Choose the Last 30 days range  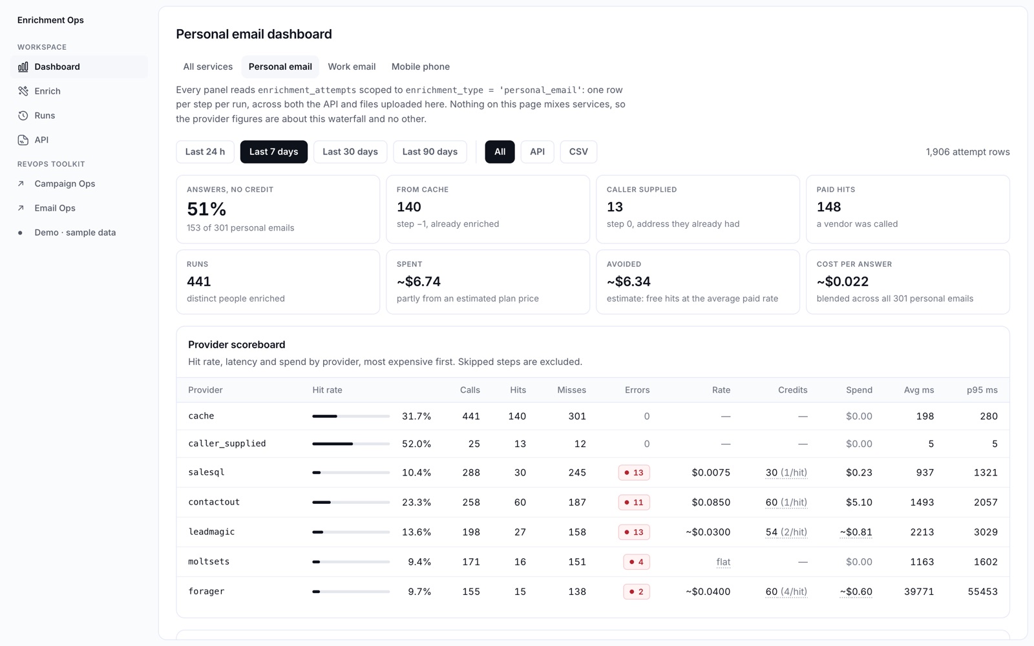350,152
